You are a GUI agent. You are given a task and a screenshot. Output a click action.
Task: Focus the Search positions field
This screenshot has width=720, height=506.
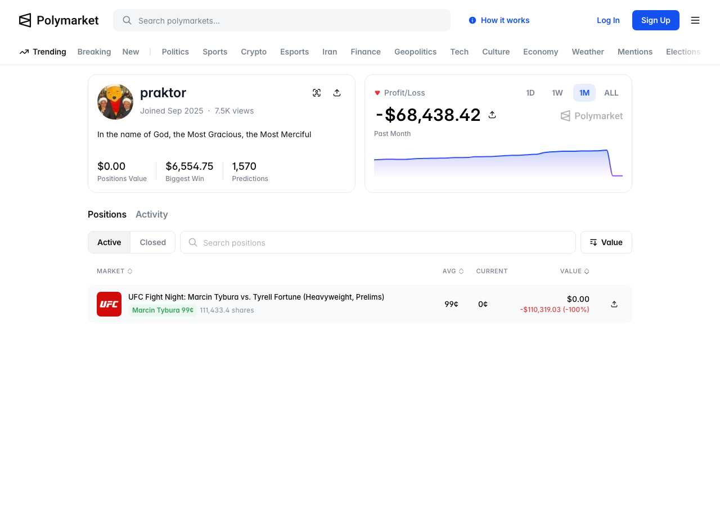tap(382, 242)
